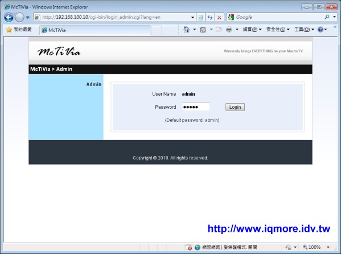The width and height of the screenshot is (341, 254).
Task: Click the search magnifier icon
Action: (x=327, y=17)
